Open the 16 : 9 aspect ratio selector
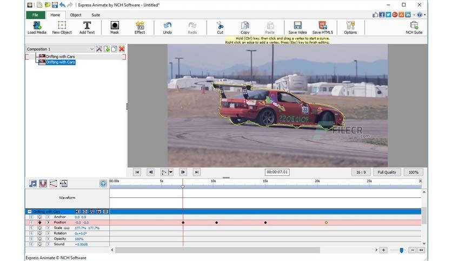The image size is (452, 261). coord(361,172)
